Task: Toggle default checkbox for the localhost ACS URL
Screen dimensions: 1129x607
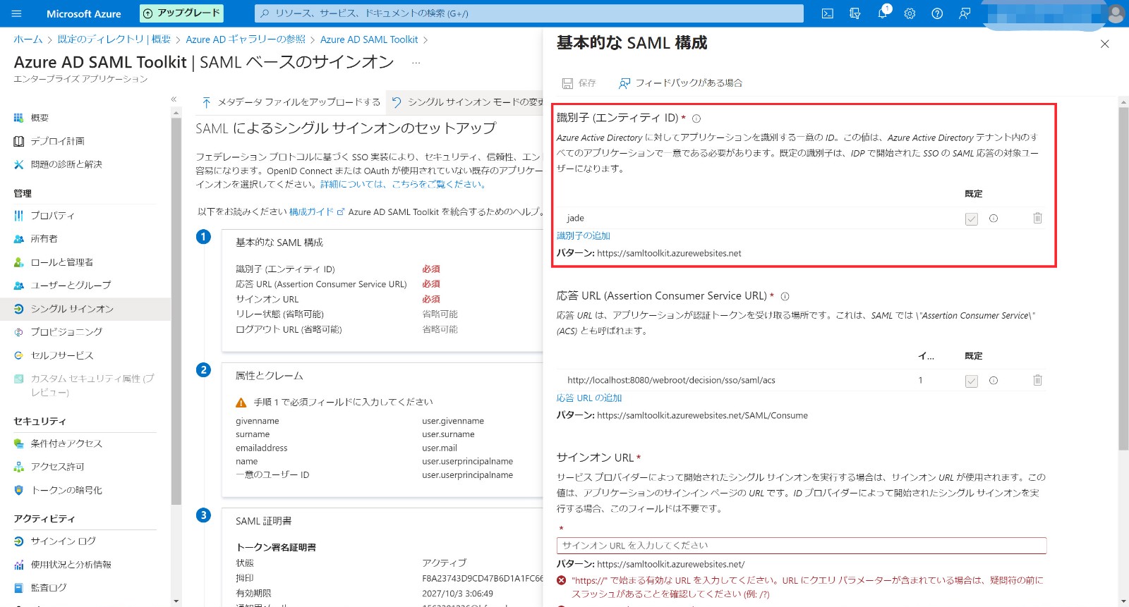Action: pyautogui.click(x=972, y=381)
